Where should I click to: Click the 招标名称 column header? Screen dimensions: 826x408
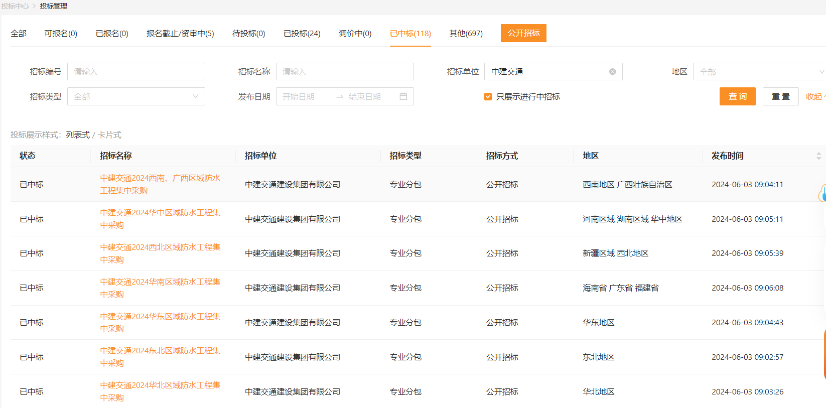coord(116,156)
